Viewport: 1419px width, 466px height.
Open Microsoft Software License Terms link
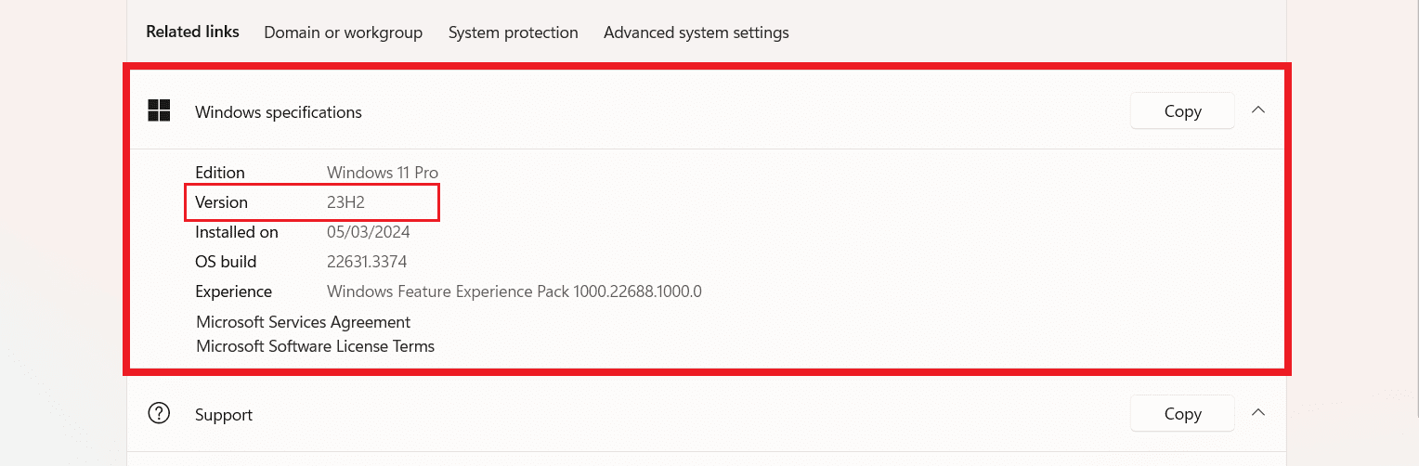315,346
